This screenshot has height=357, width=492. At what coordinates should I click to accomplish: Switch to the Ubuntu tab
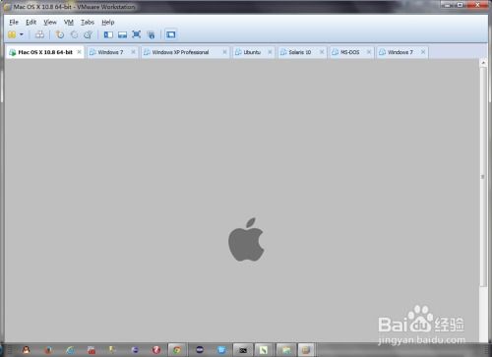point(252,52)
